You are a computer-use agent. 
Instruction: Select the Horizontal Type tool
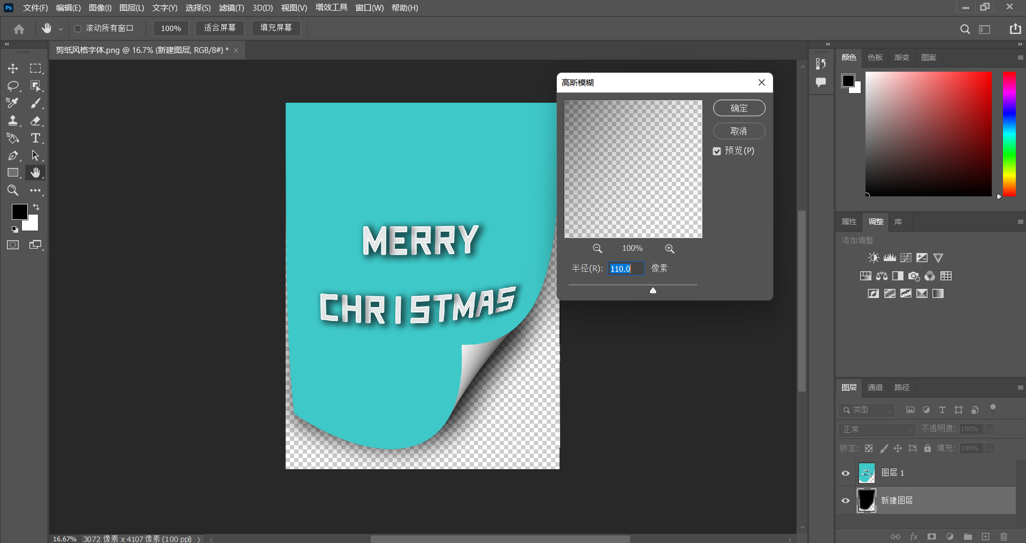click(35, 138)
